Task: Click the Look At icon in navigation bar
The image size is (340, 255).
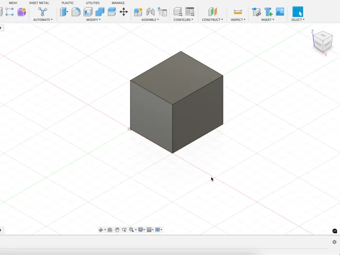Action: coord(110,230)
